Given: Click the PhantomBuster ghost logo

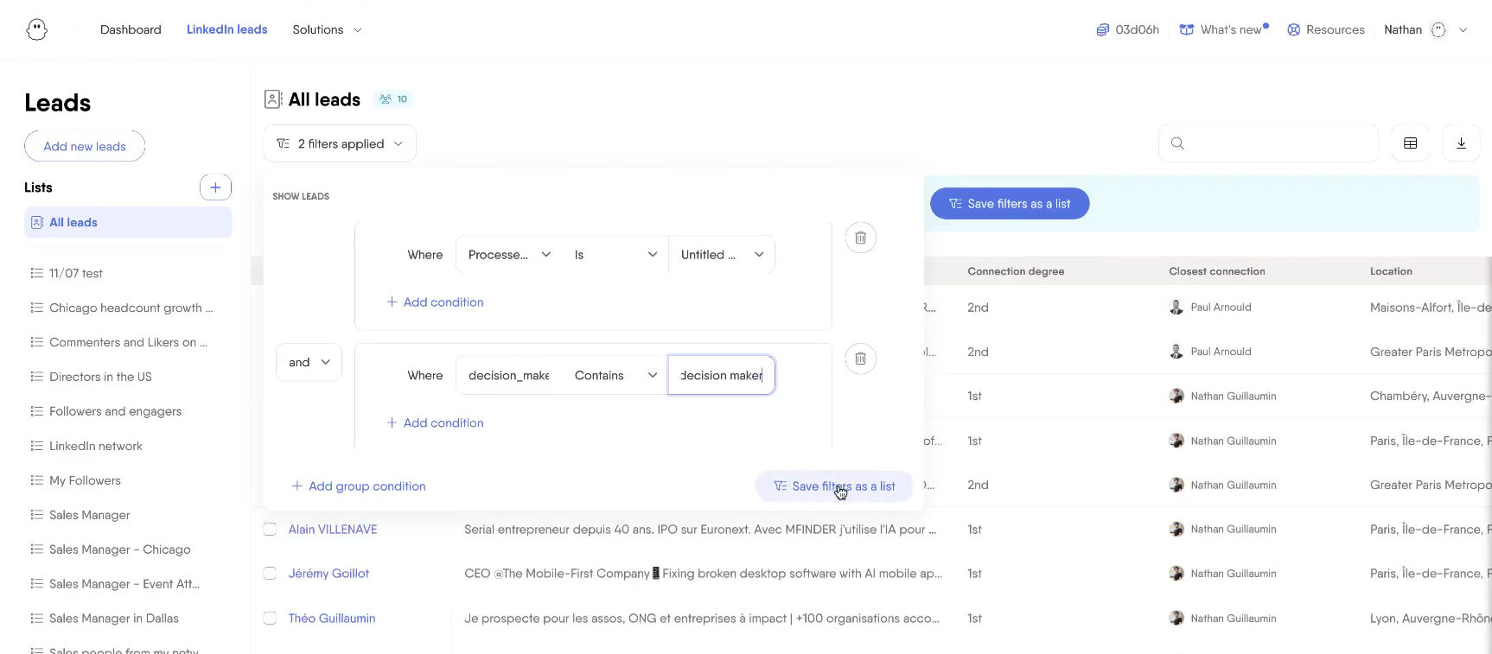Looking at the screenshot, I should tap(36, 29).
